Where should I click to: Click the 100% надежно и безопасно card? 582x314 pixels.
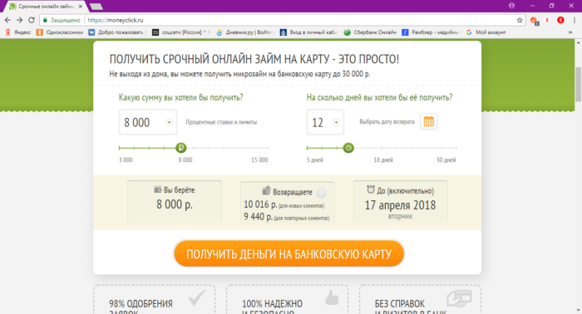click(287, 300)
